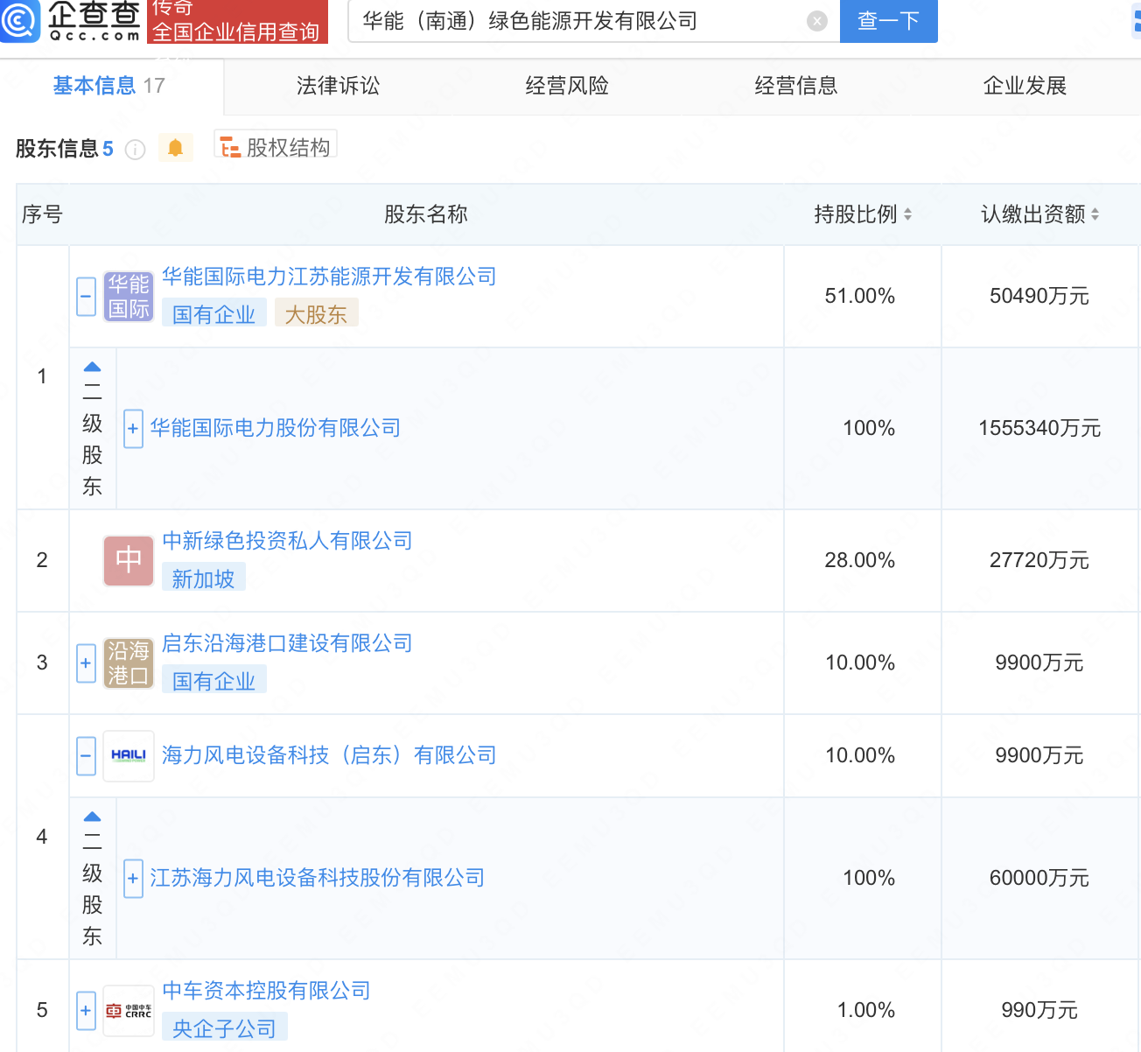Expand 江苏海力风电设备科技 sub-shareholders

tap(133, 879)
